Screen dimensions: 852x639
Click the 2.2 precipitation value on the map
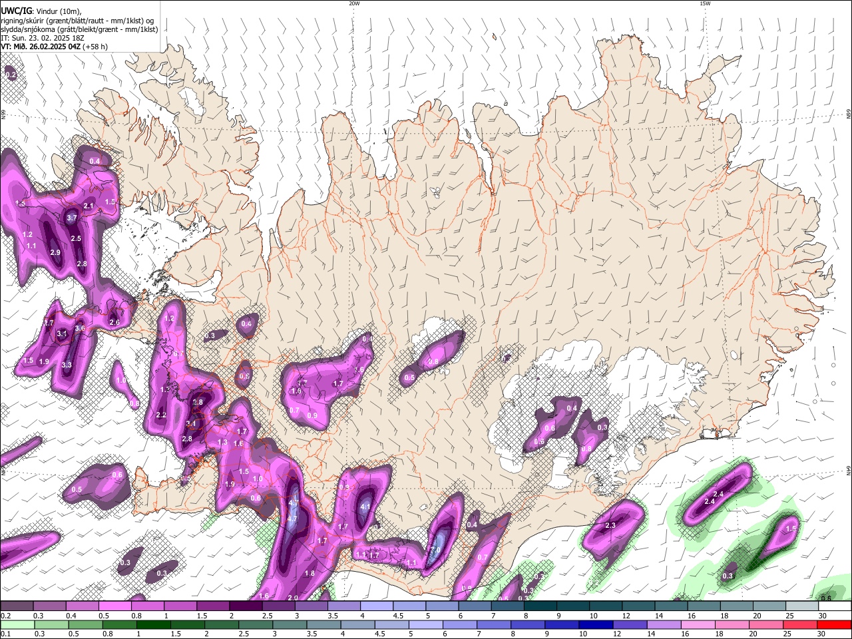160,415
